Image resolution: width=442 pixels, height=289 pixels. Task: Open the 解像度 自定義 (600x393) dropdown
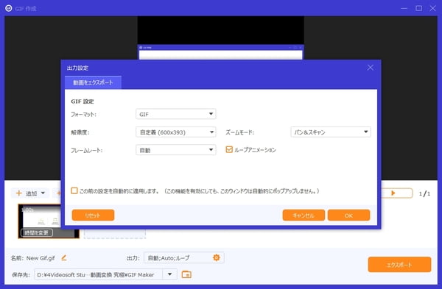coord(176,132)
